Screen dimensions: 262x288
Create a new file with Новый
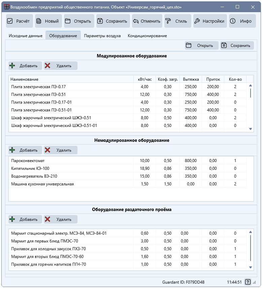48,21
